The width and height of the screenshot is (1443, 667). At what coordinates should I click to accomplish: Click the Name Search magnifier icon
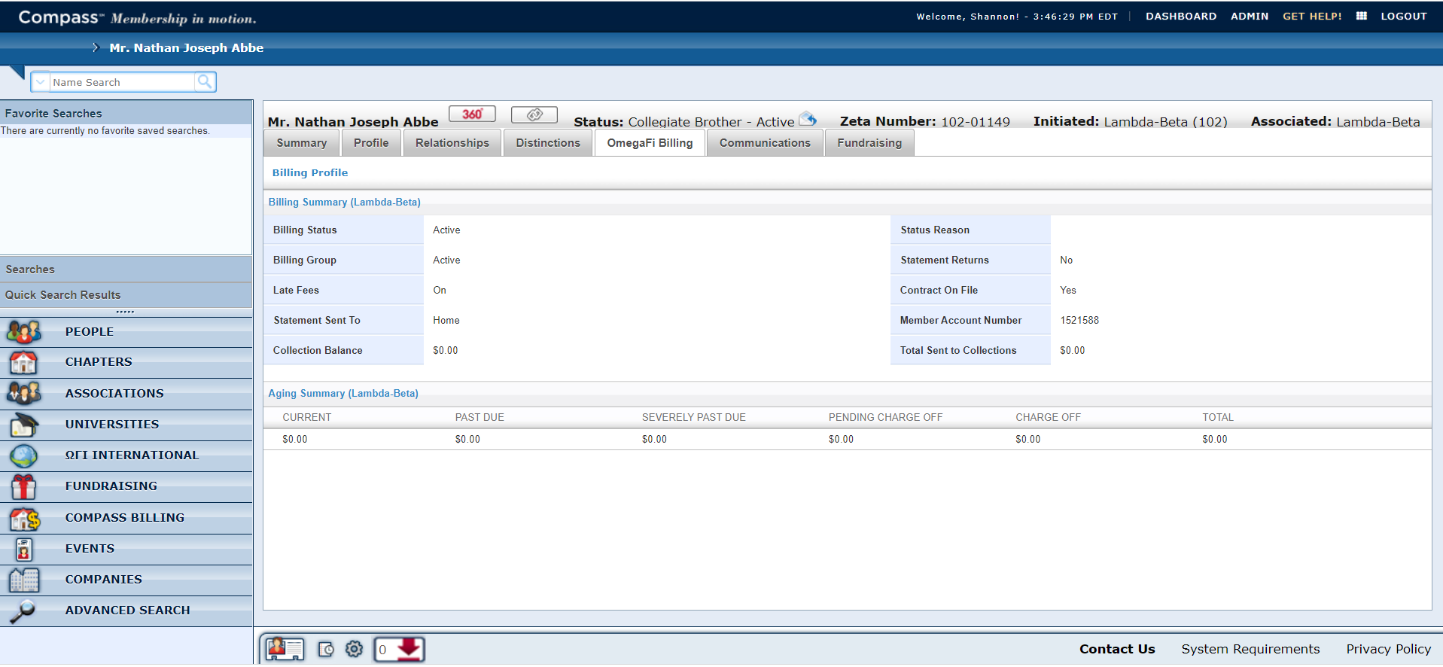pos(205,81)
